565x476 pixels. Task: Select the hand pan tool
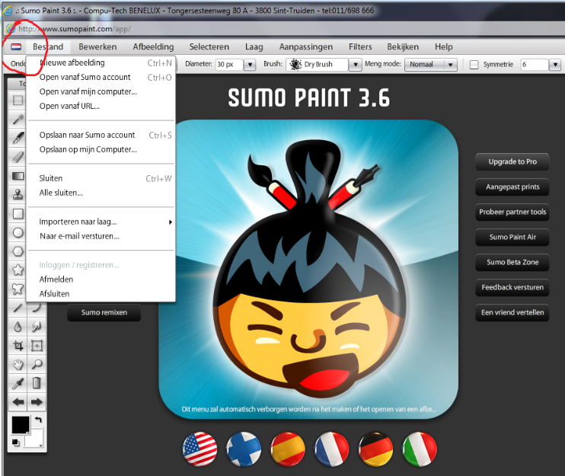18,364
